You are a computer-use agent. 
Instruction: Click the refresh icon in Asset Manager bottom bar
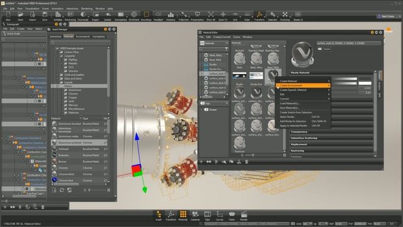62,190
